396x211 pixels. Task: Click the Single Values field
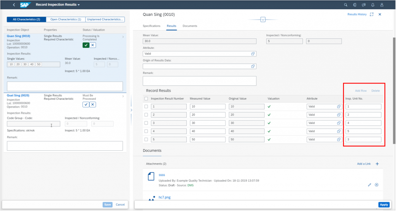[34, 65]
